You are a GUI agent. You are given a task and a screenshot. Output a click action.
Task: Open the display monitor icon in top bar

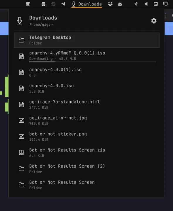click(166, 4)
